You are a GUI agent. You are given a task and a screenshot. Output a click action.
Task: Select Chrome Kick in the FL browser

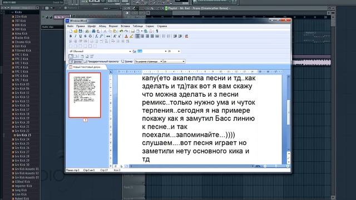coord(22,42)
